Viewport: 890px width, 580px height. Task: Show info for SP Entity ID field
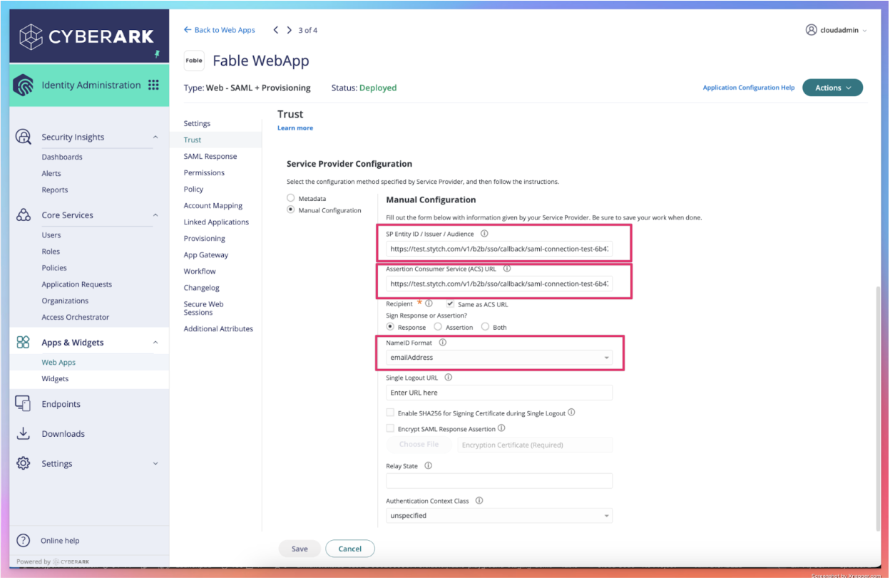[x=484, y=233]
